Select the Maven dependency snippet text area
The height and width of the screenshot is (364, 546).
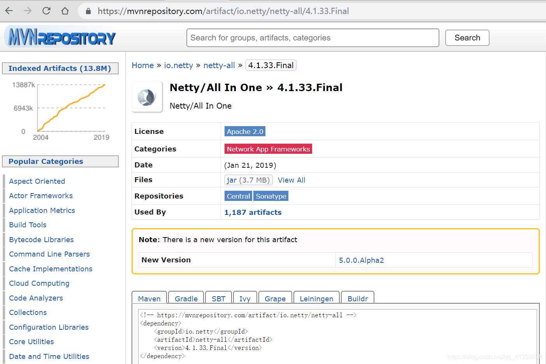coord(337,336)
